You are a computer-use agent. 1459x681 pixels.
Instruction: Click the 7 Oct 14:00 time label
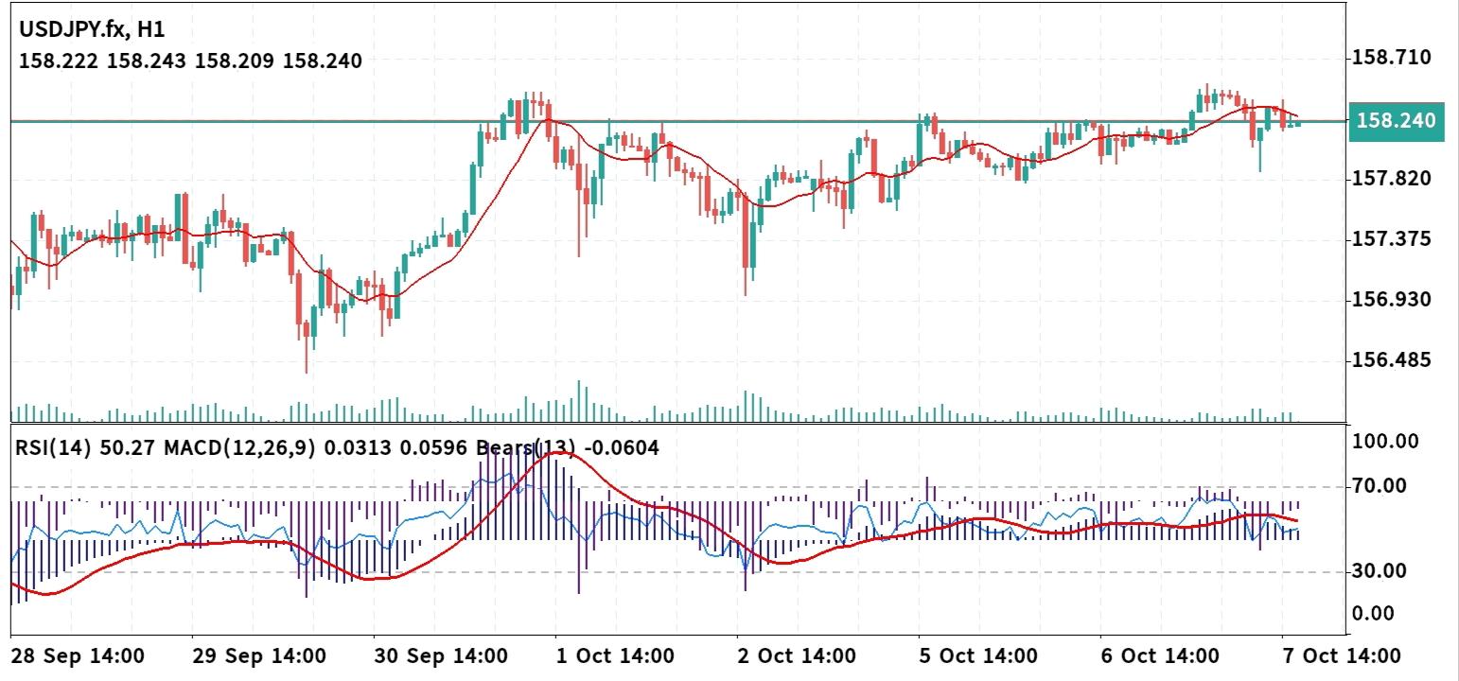[1343, 655]
